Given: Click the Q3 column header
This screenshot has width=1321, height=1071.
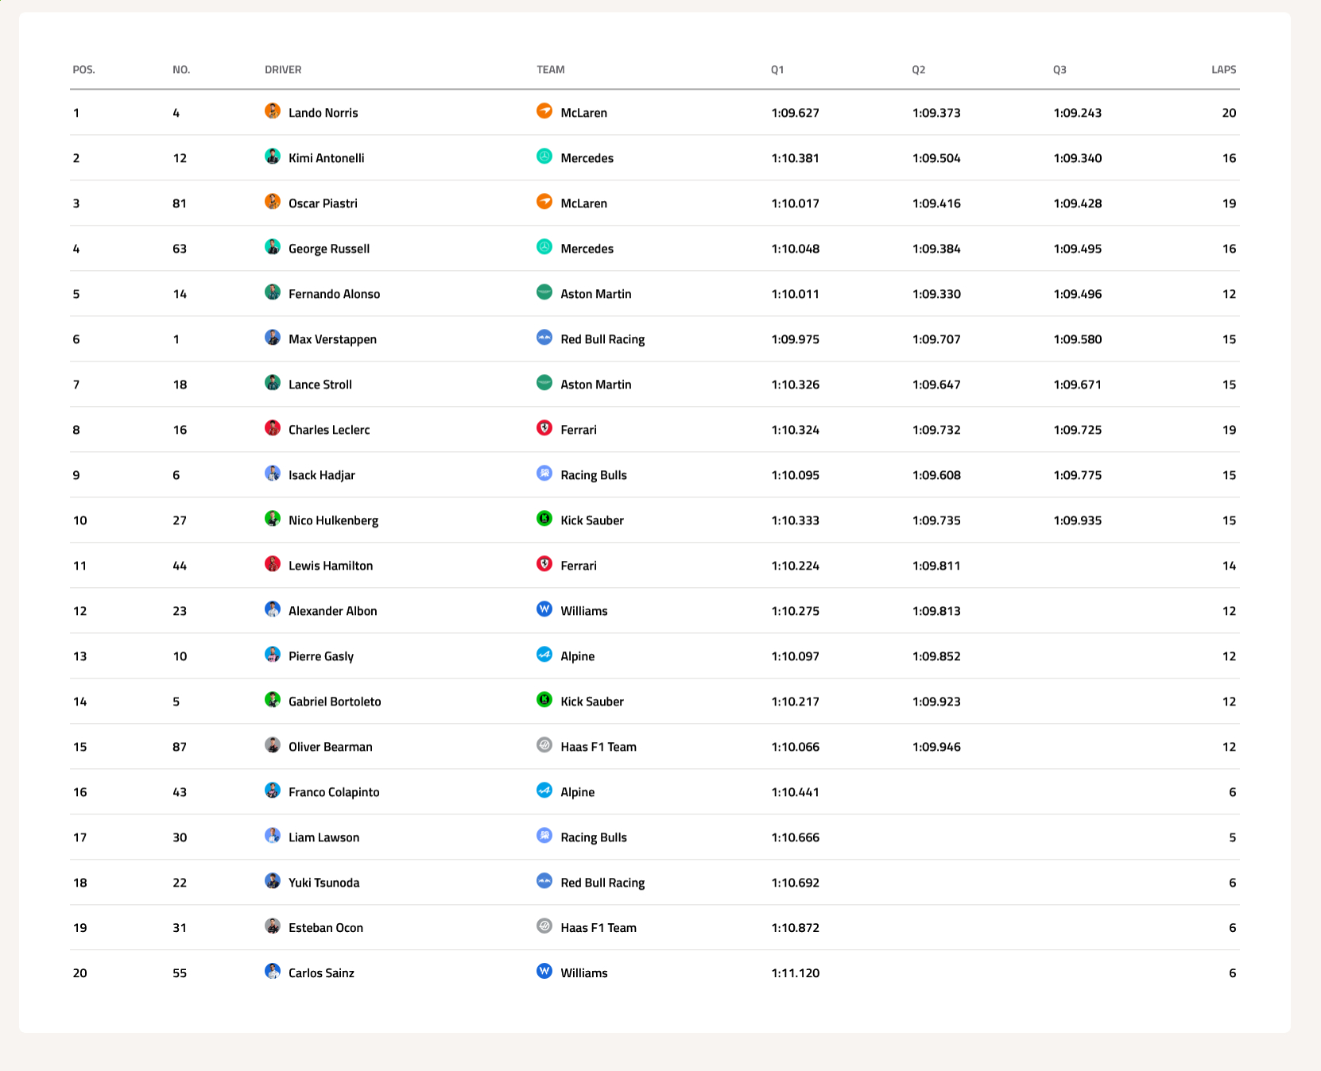Looking at the screenshot, I should 1060,70.
